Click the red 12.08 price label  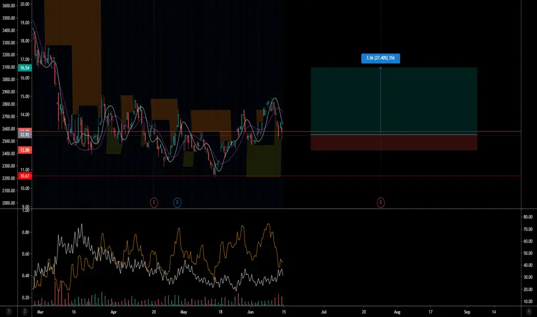tap(25, 150)
